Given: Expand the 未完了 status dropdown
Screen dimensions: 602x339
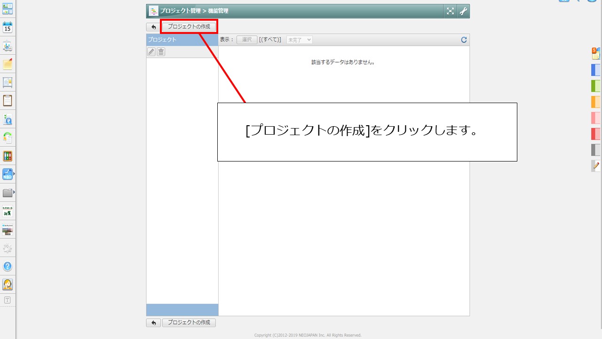Looking at the screenshot, I should pyautogui.click(x=300, y=40).
